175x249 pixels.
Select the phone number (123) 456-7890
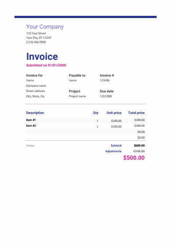tap(36, 42)
